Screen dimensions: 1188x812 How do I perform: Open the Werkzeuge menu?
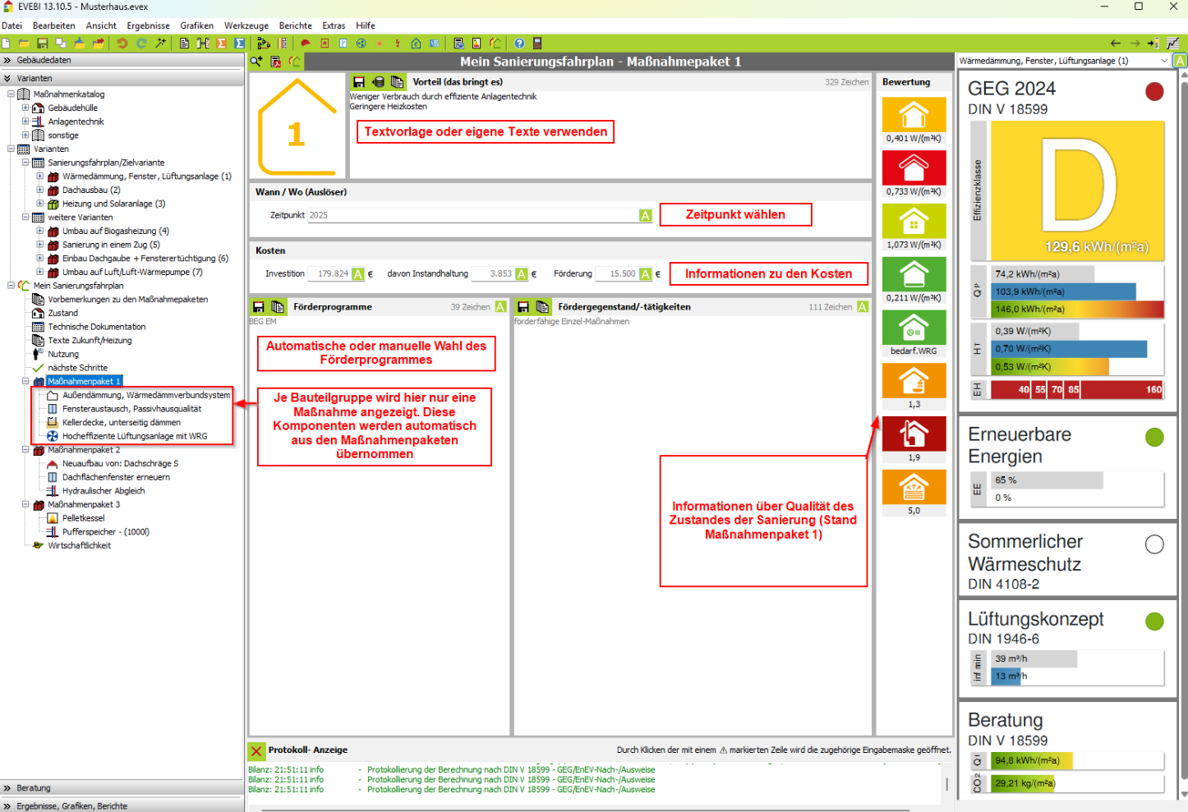coord(246,25)
